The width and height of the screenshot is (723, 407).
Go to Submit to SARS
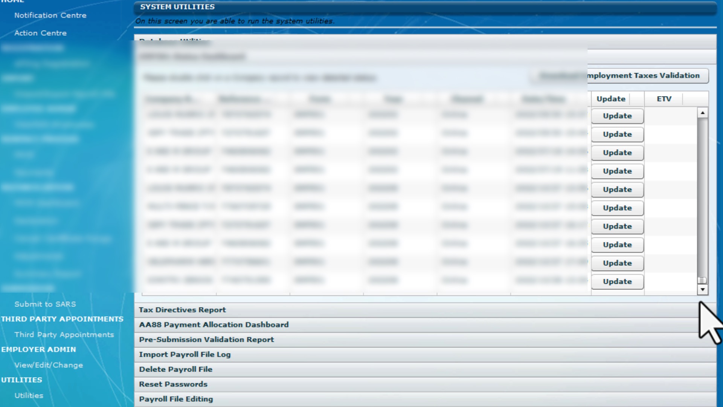pos(45,304)
